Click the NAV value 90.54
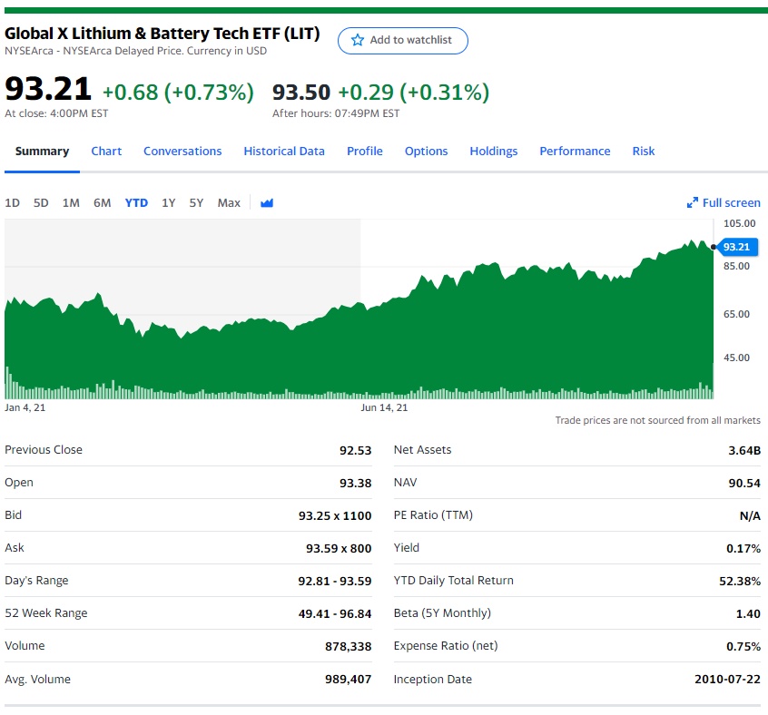 click(x=744, y=483)
